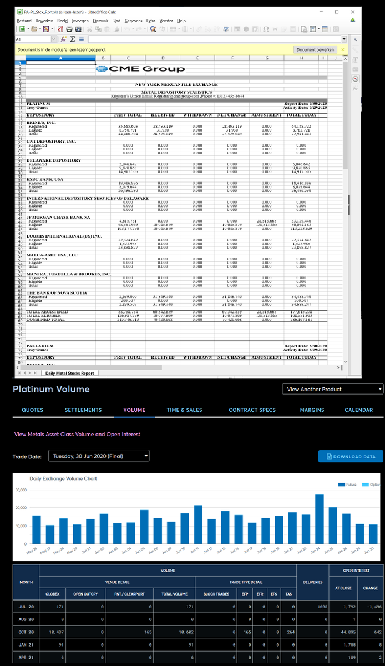Click the Save toolbar icon
Viewport: 385px width, 666px height.
coord(46,29)
